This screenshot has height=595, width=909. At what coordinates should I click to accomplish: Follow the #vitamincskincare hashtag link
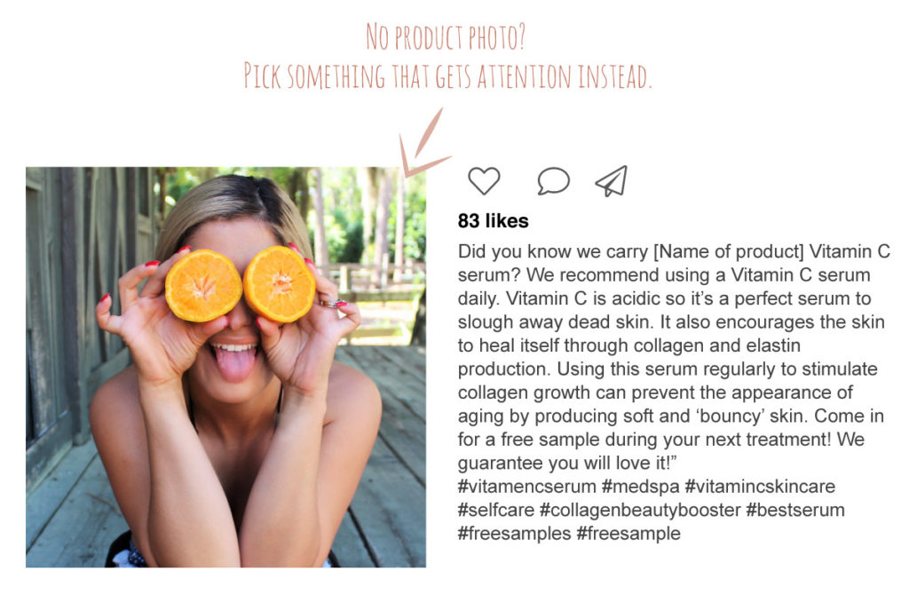pyautogui.click(x=760, y=486)
